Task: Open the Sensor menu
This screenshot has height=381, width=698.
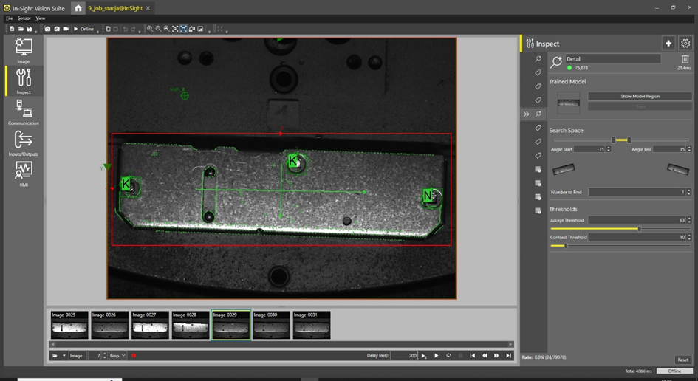Action: click(x=24, y=18)
